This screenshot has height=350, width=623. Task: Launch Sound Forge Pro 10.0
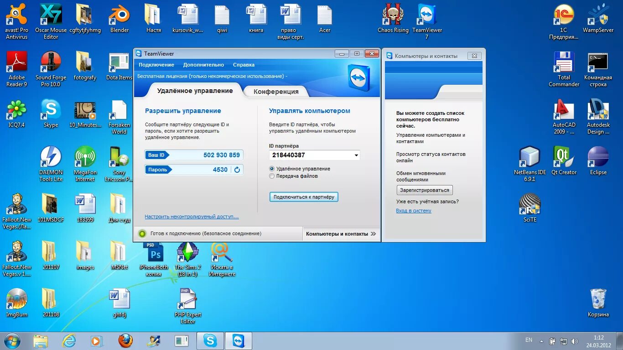click(51, 69)
